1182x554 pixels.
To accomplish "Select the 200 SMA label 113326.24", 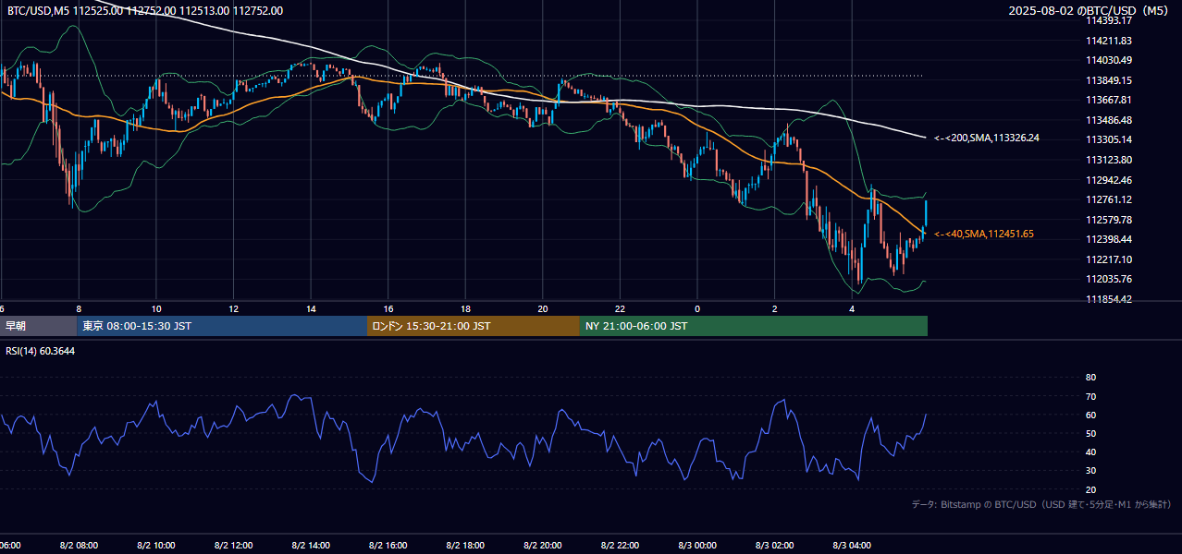I will 986,138.
